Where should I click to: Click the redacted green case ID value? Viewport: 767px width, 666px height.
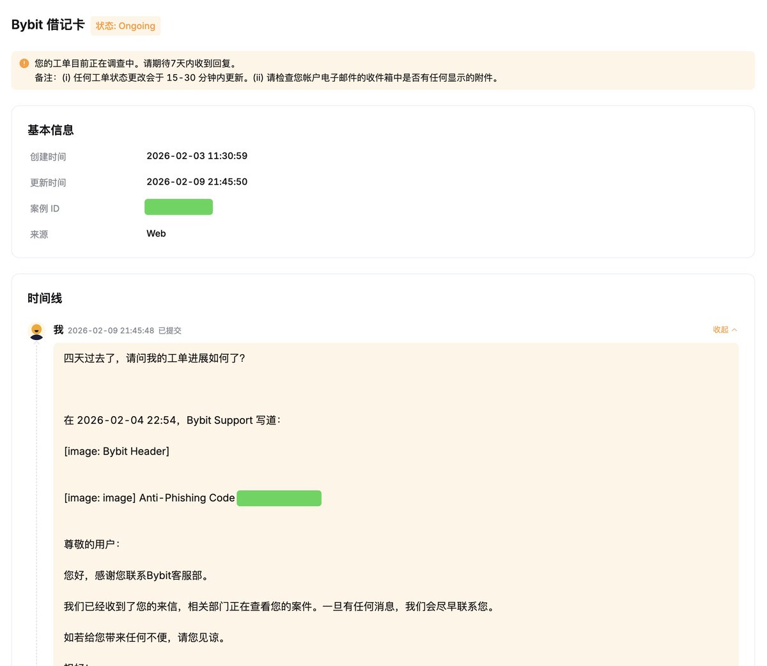click(178, 207)
